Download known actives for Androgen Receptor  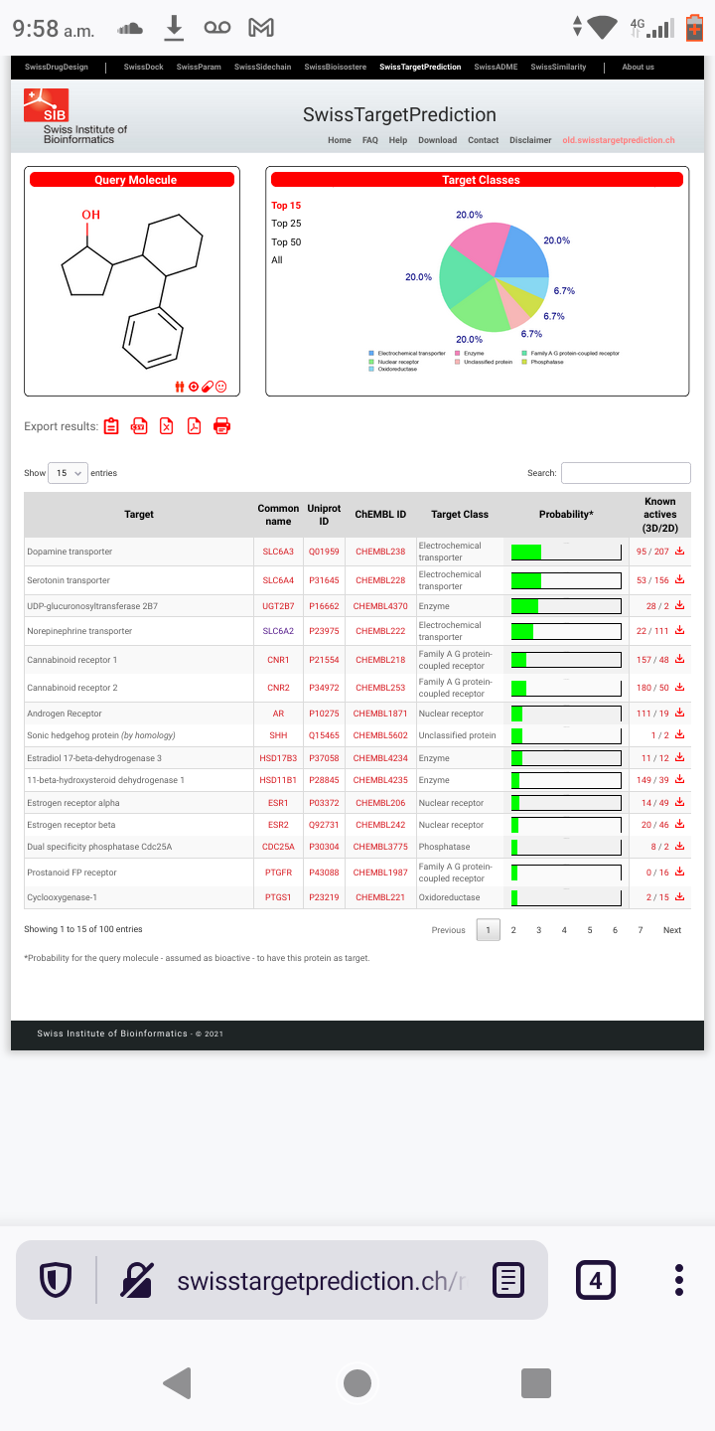(x=680, y=713)
